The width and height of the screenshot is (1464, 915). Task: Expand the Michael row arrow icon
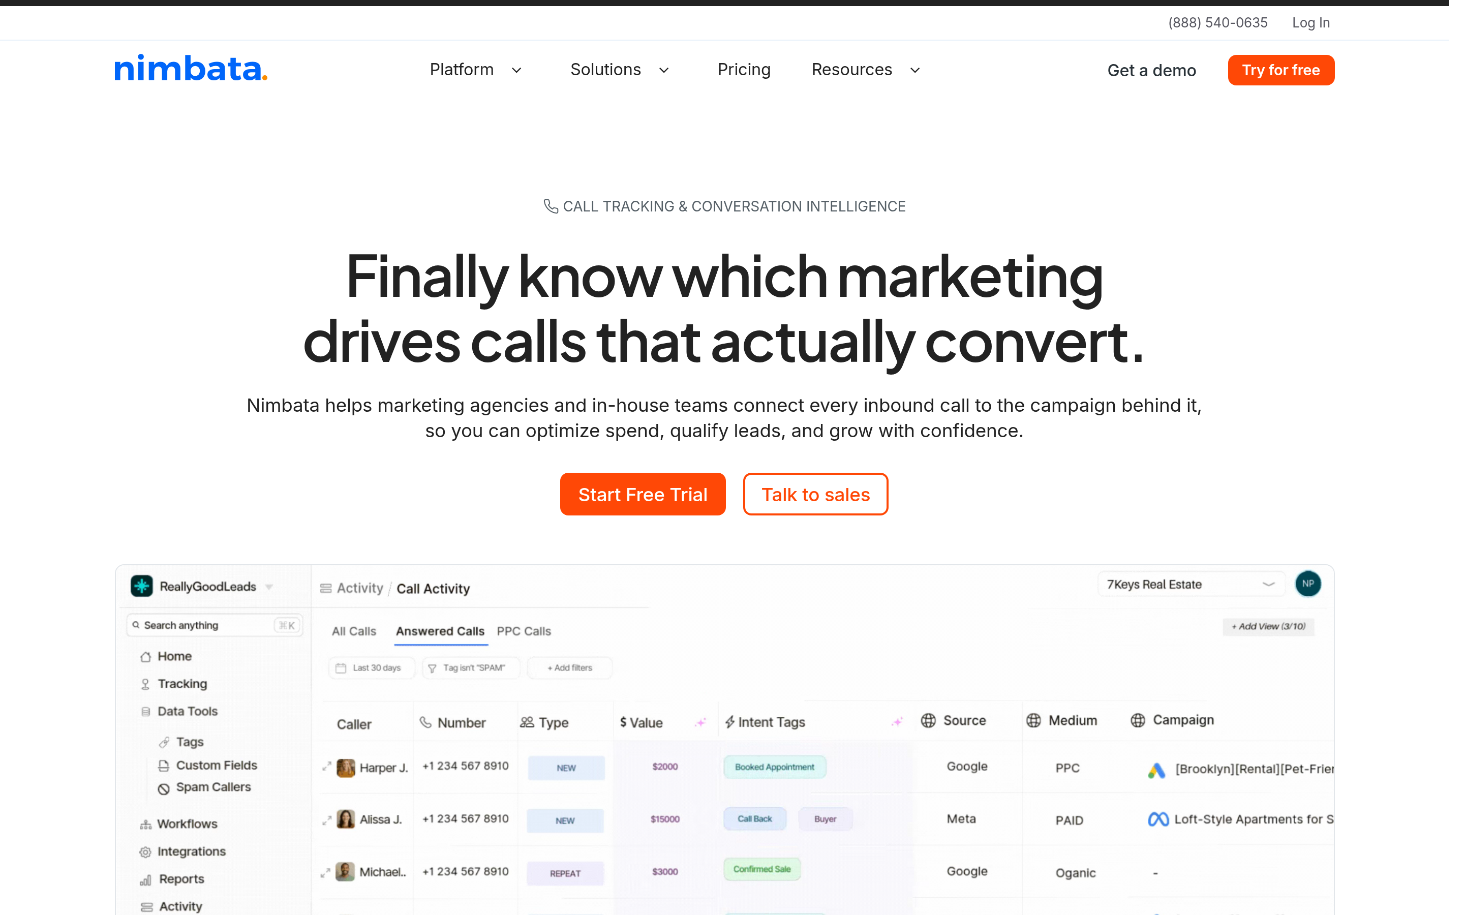pyautogui.click(x=325, y=873)
